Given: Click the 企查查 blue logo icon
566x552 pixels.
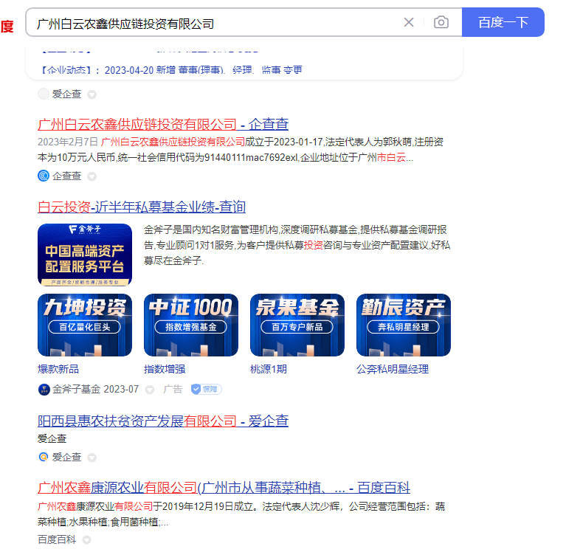Looking at the screenshot, I should pos(44,176).
